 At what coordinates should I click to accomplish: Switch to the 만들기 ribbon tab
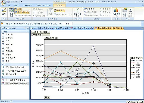tap(17, 5)
